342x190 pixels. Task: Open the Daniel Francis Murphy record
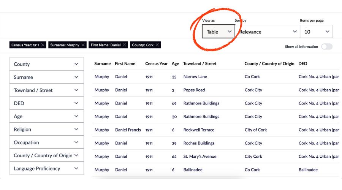click(128, 130)
